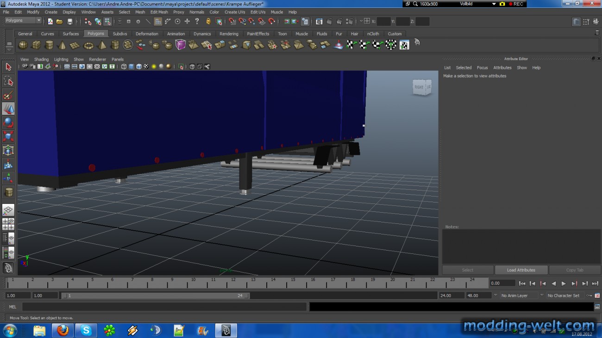Click the purple Smooth cube shelf icon
The height and width of the screenshot is (338, 602).
[x=180, y=45]
